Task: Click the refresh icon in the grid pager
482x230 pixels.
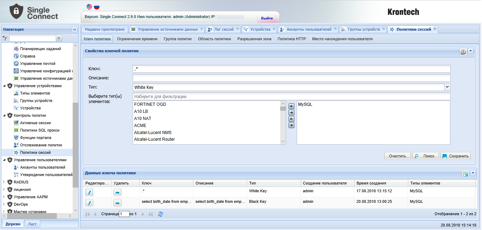Action: coord(161,214)
